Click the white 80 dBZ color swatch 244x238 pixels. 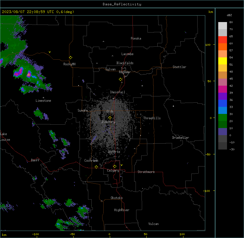222,26
